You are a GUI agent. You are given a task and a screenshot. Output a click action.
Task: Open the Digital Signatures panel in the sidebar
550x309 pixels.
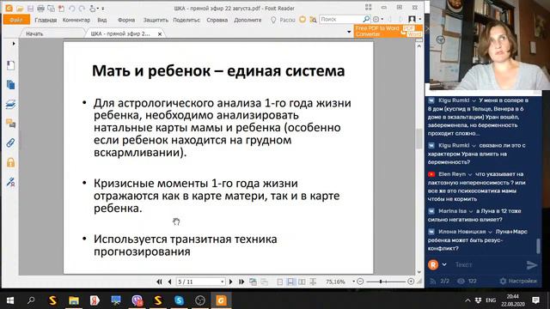10,182
